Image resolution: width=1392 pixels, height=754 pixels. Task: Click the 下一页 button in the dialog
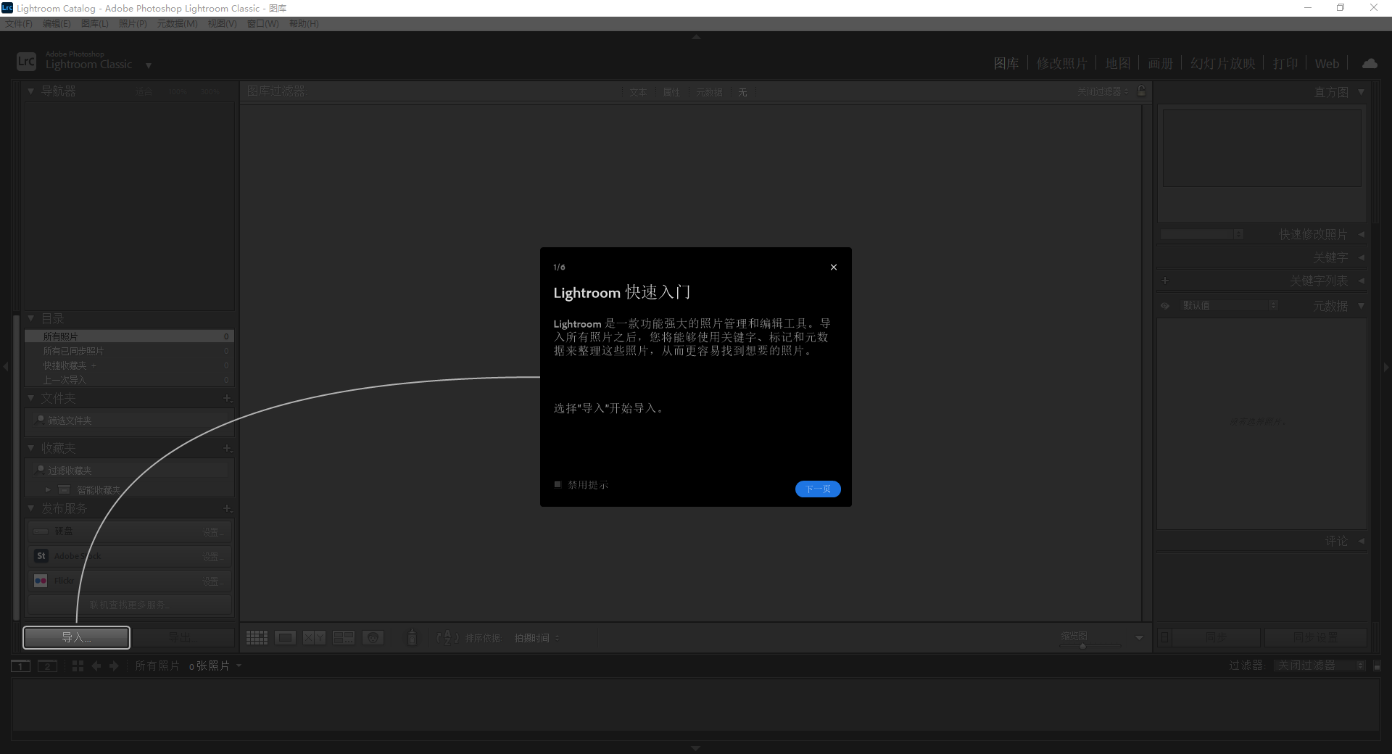pos(818,489)
